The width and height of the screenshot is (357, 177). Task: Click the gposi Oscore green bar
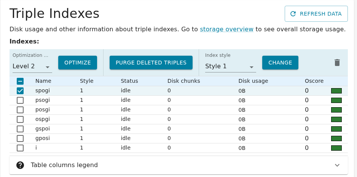pyautogui.click(x=336, y=138)
